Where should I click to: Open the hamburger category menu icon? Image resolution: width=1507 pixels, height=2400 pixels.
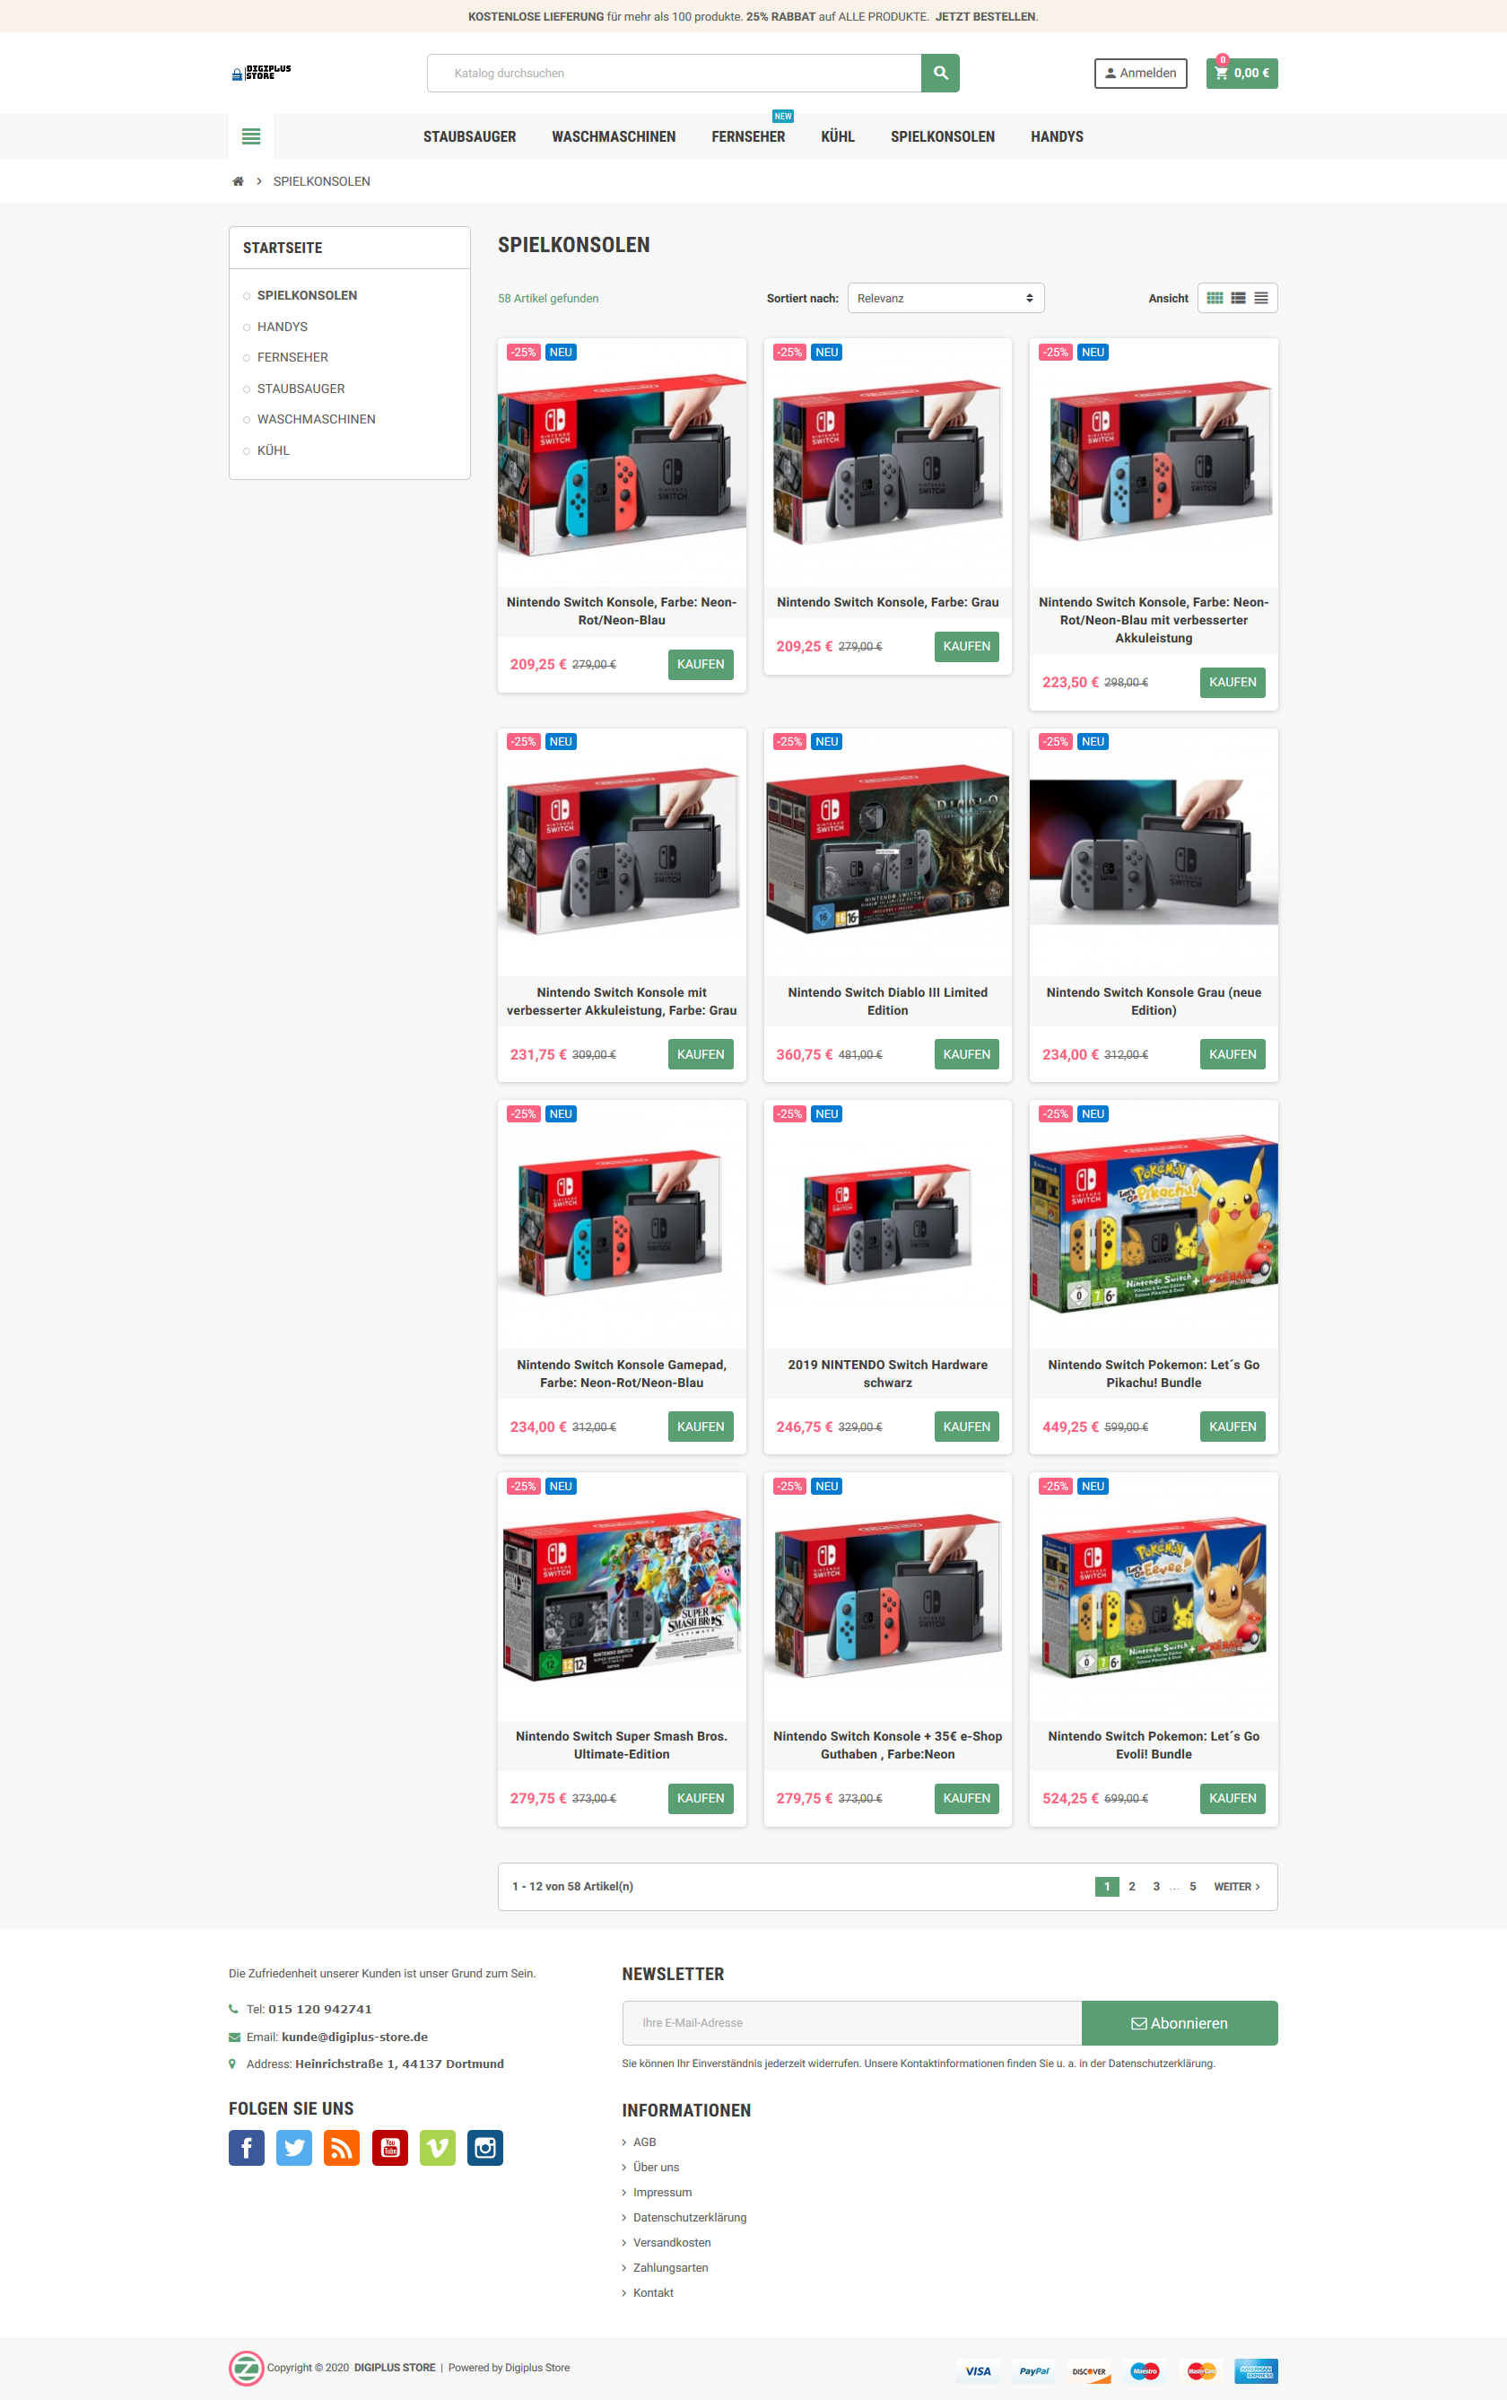point(251,136)
